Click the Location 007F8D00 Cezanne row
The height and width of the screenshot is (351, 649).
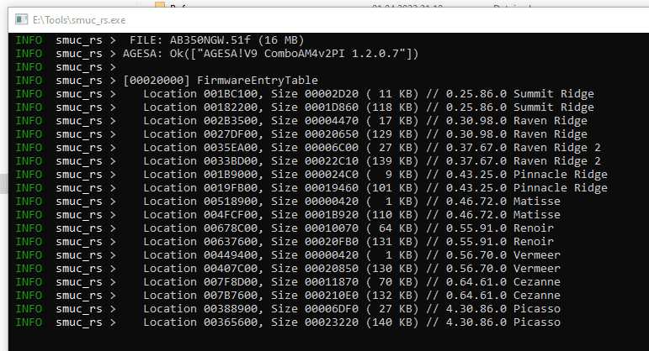(x=288, y=281)
